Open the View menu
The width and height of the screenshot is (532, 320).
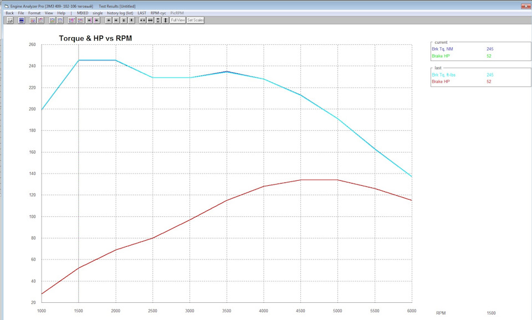pyautogui.click(x=49, y=13)
